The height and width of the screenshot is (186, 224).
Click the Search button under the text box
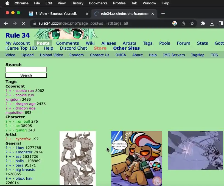coord(26,75)
